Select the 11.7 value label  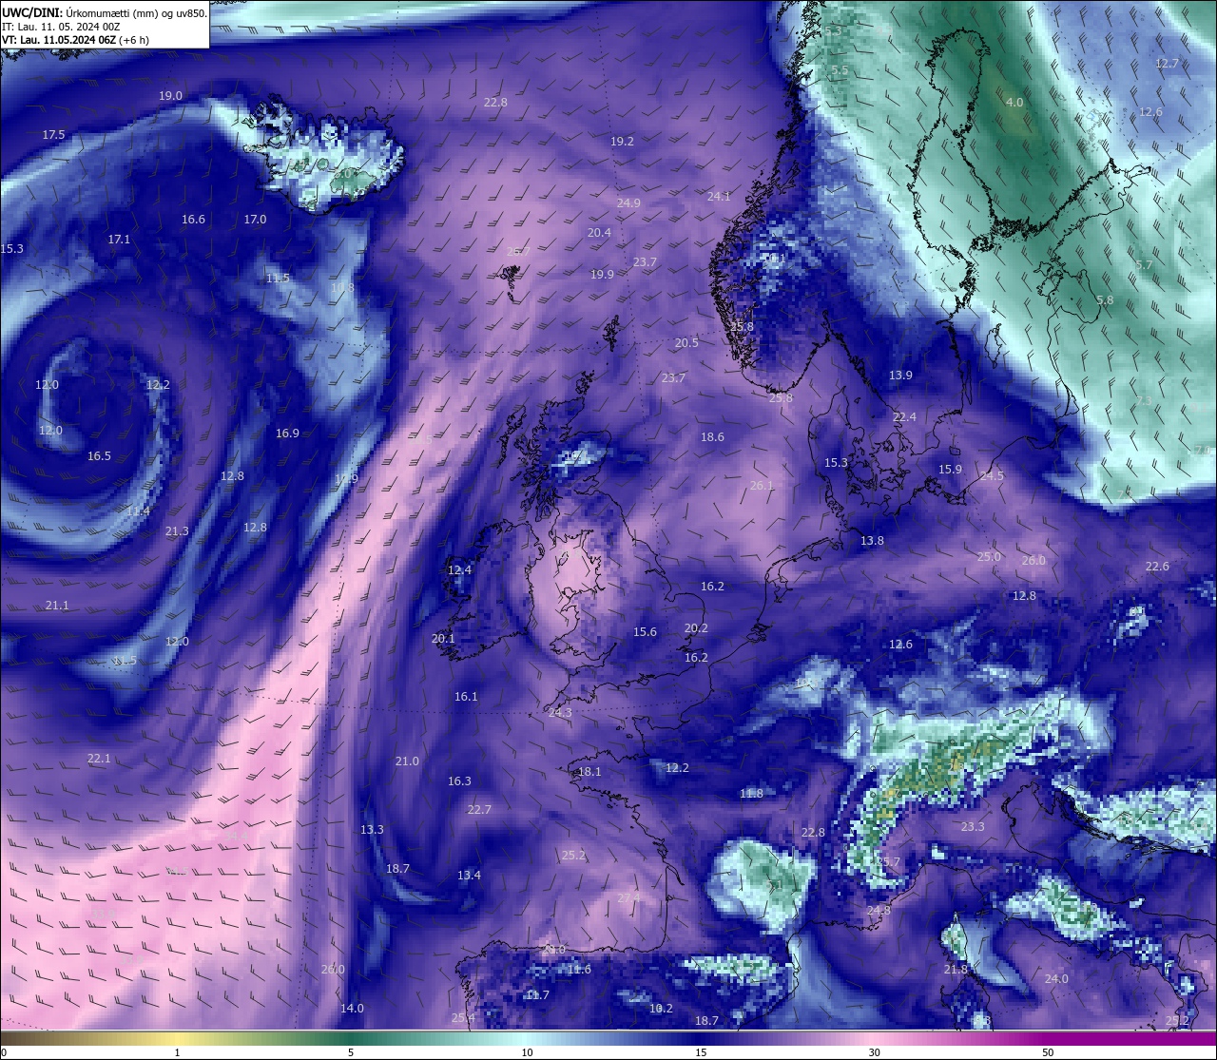537,995
